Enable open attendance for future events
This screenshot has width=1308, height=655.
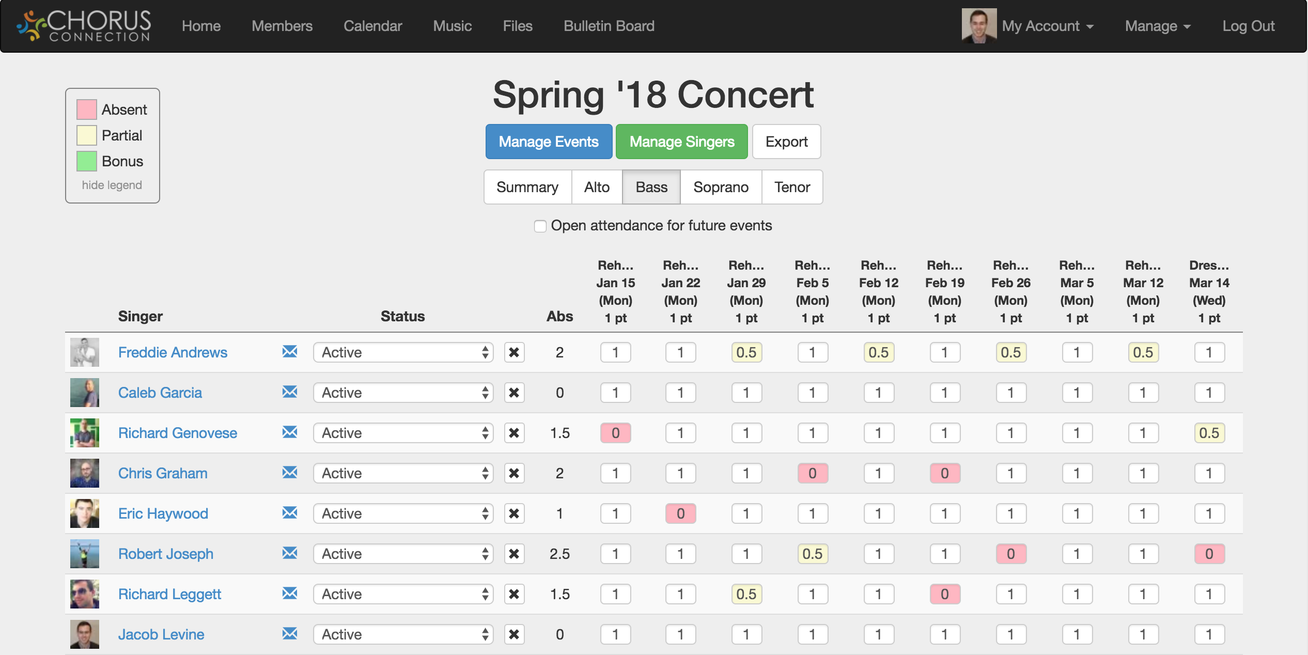tap(540, 226)
